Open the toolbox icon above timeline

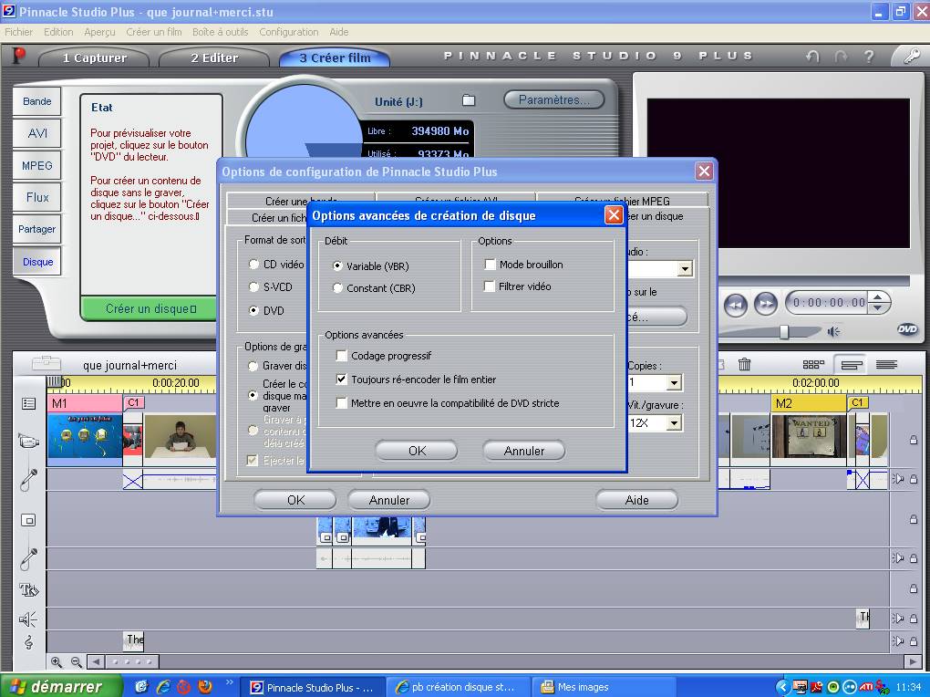(x=46, y=363)
